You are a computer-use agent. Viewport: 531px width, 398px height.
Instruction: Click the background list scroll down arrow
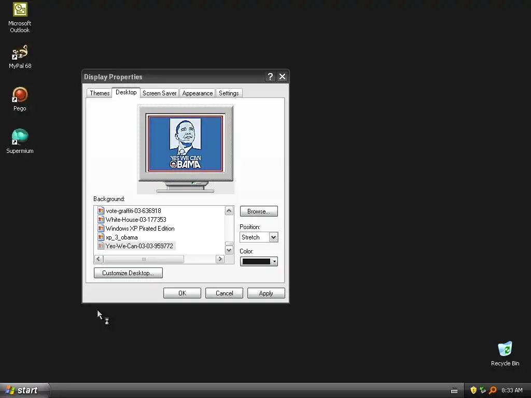pos(229,250)
